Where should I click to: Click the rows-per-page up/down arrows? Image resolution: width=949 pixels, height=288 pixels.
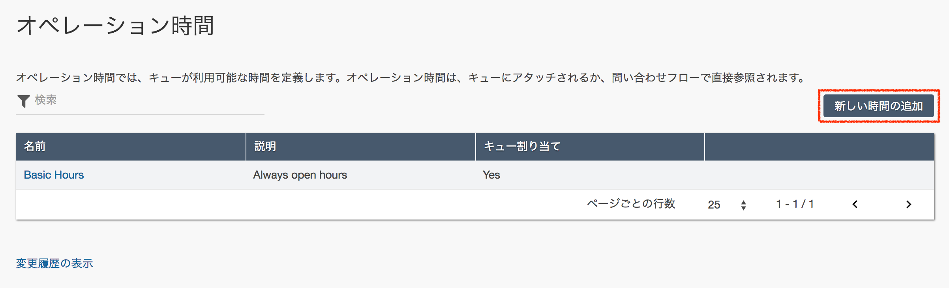(743, 205)
